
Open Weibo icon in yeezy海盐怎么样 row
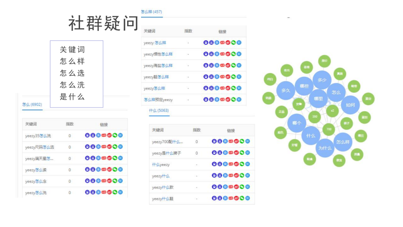click(x=228, y=65)
